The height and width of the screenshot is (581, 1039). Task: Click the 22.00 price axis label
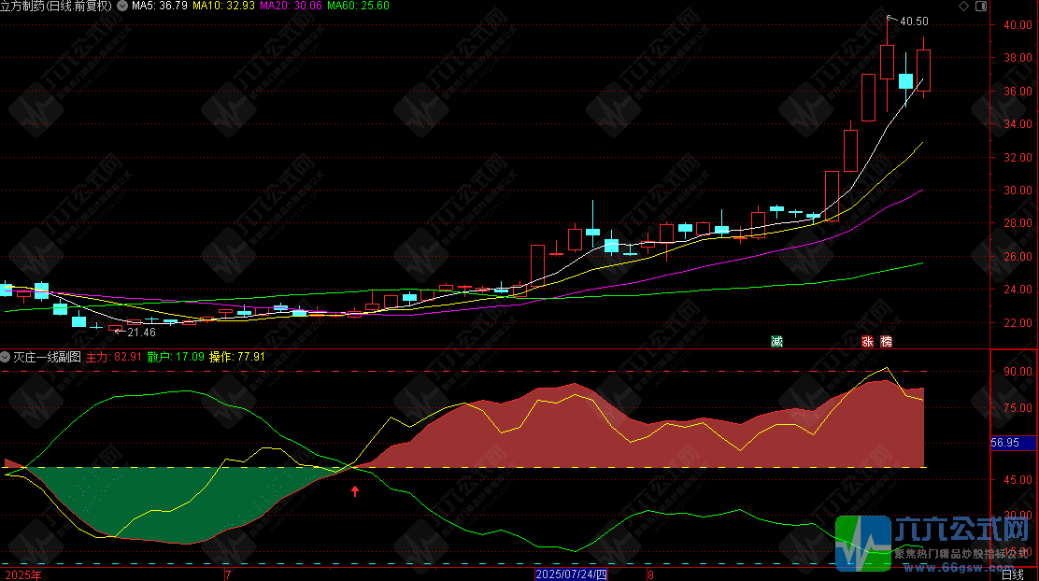1018,322
